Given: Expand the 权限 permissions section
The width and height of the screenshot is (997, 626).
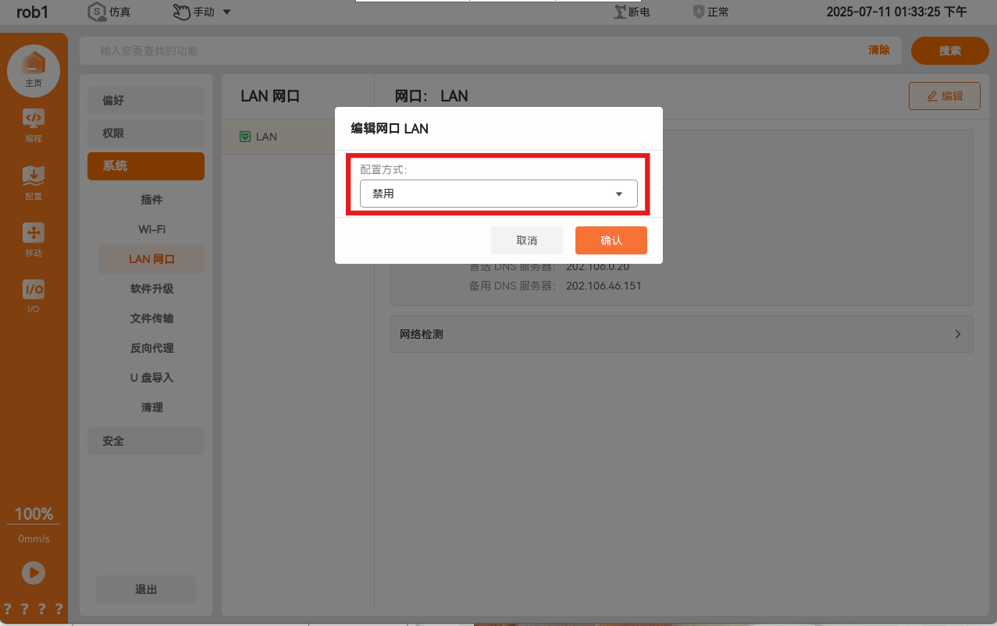Looking at the screenshot, I should [146, 133].
